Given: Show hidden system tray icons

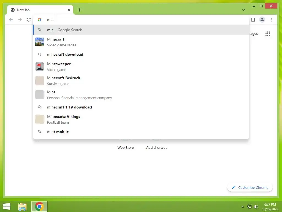Looking at the screenshot, I should tap(243, 207).
